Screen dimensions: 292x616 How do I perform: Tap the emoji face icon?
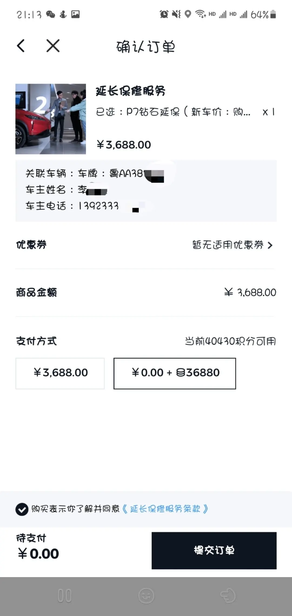tap(146, 596)
